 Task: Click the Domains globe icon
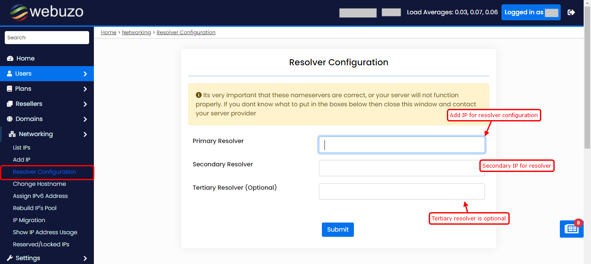click(x=10, y=119)
